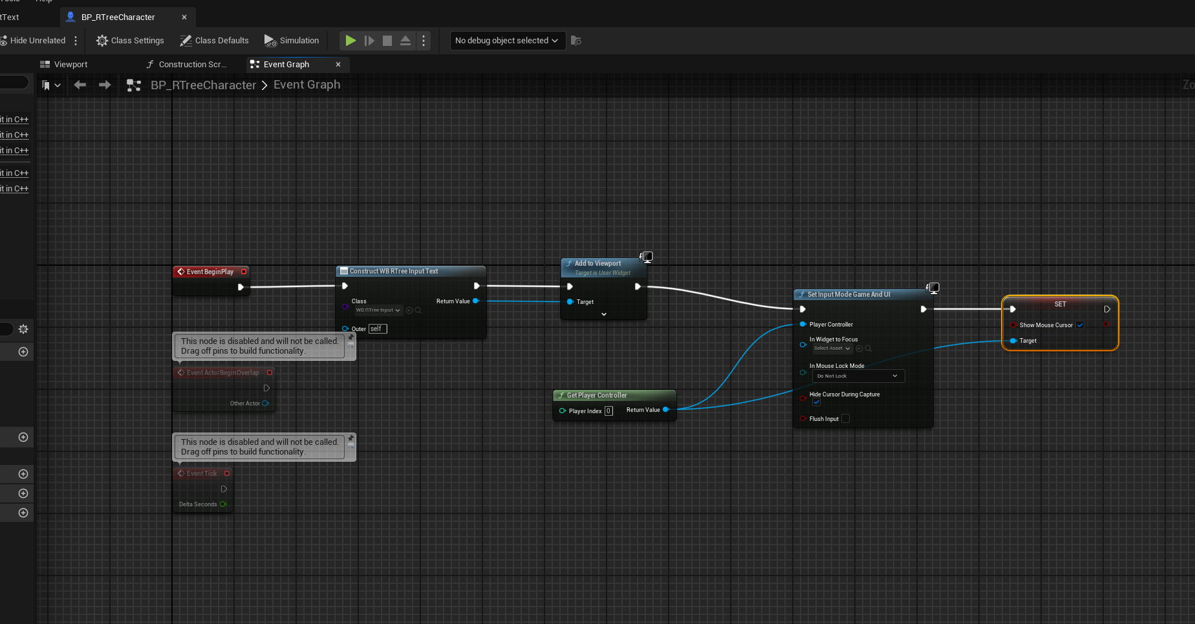
Task: Click the Simulation button
Action: [292, 41]
